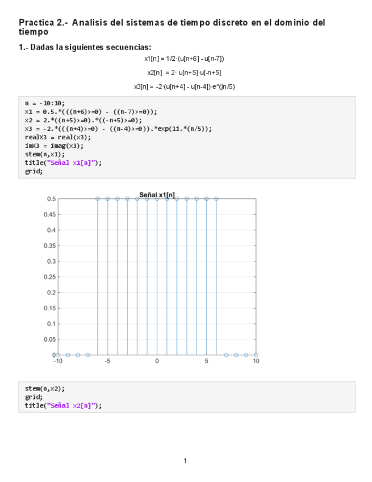
Task: Click the x1[n] equation line
Action: click(x=185, y=59)
